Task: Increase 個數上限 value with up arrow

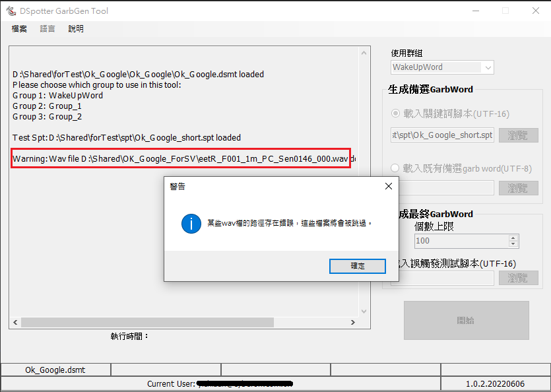Action: [513, 238]
